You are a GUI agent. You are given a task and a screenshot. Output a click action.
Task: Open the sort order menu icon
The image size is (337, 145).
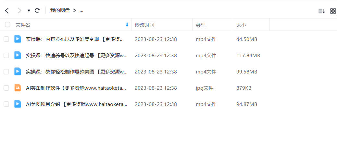click(321, 11)
